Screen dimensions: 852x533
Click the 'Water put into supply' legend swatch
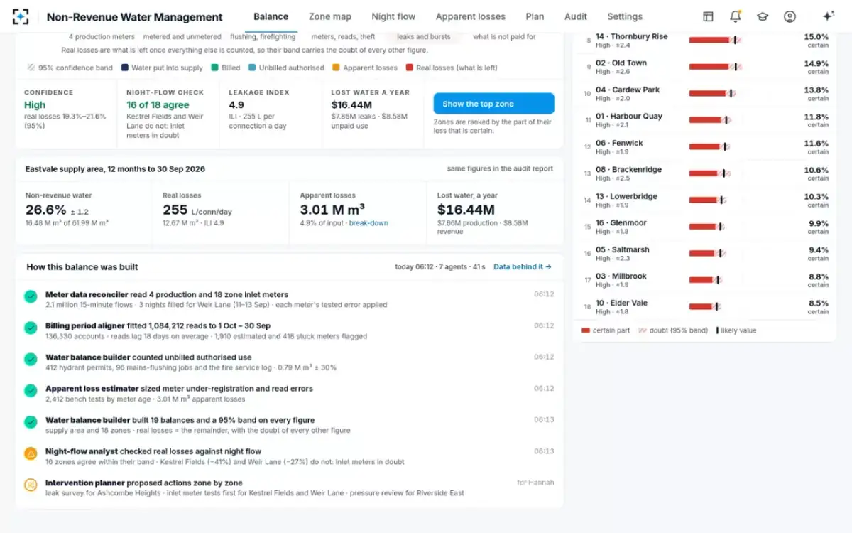point(125,68)
